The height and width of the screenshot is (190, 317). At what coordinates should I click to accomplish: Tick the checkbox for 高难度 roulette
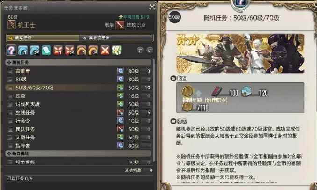(x=10, y=71)
